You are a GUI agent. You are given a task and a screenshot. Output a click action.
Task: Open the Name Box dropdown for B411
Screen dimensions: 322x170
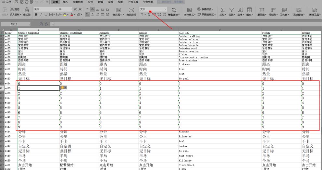pyautogui.click(x=29, y=24)
